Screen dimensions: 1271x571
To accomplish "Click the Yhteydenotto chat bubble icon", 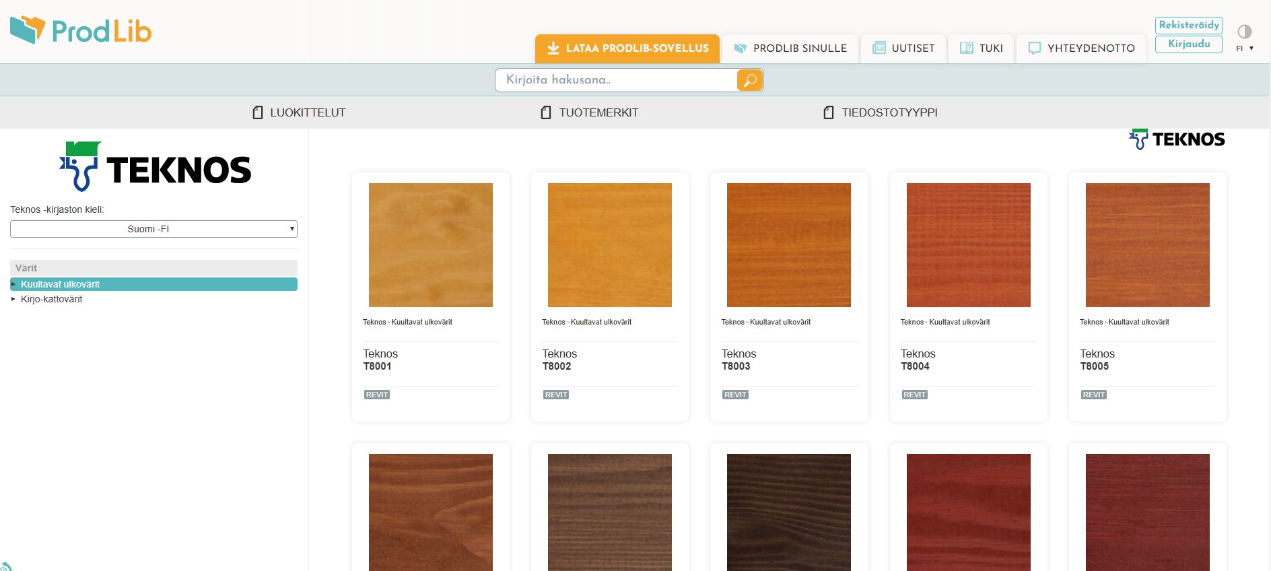I will pos(1035,48).
